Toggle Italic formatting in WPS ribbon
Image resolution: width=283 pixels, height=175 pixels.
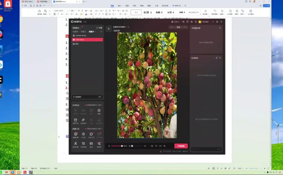click(x=58, y=14)
